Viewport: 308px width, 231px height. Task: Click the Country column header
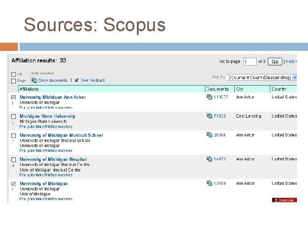tap(284, 89)
